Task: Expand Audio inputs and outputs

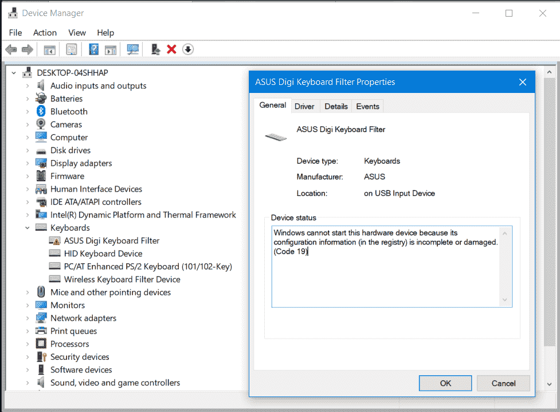Action: [x=28, y=86]
